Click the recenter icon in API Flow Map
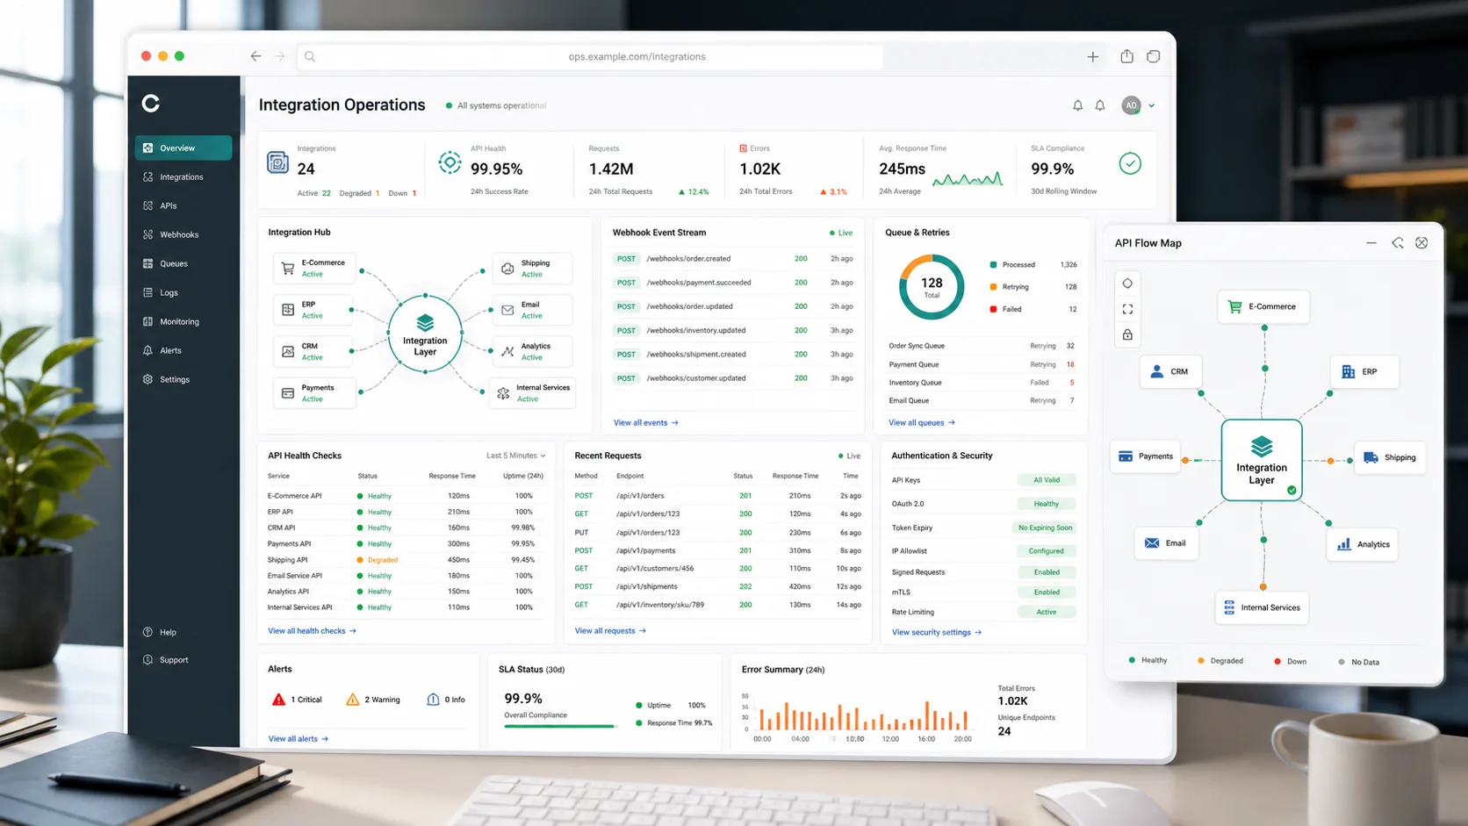 (1127, 284)
